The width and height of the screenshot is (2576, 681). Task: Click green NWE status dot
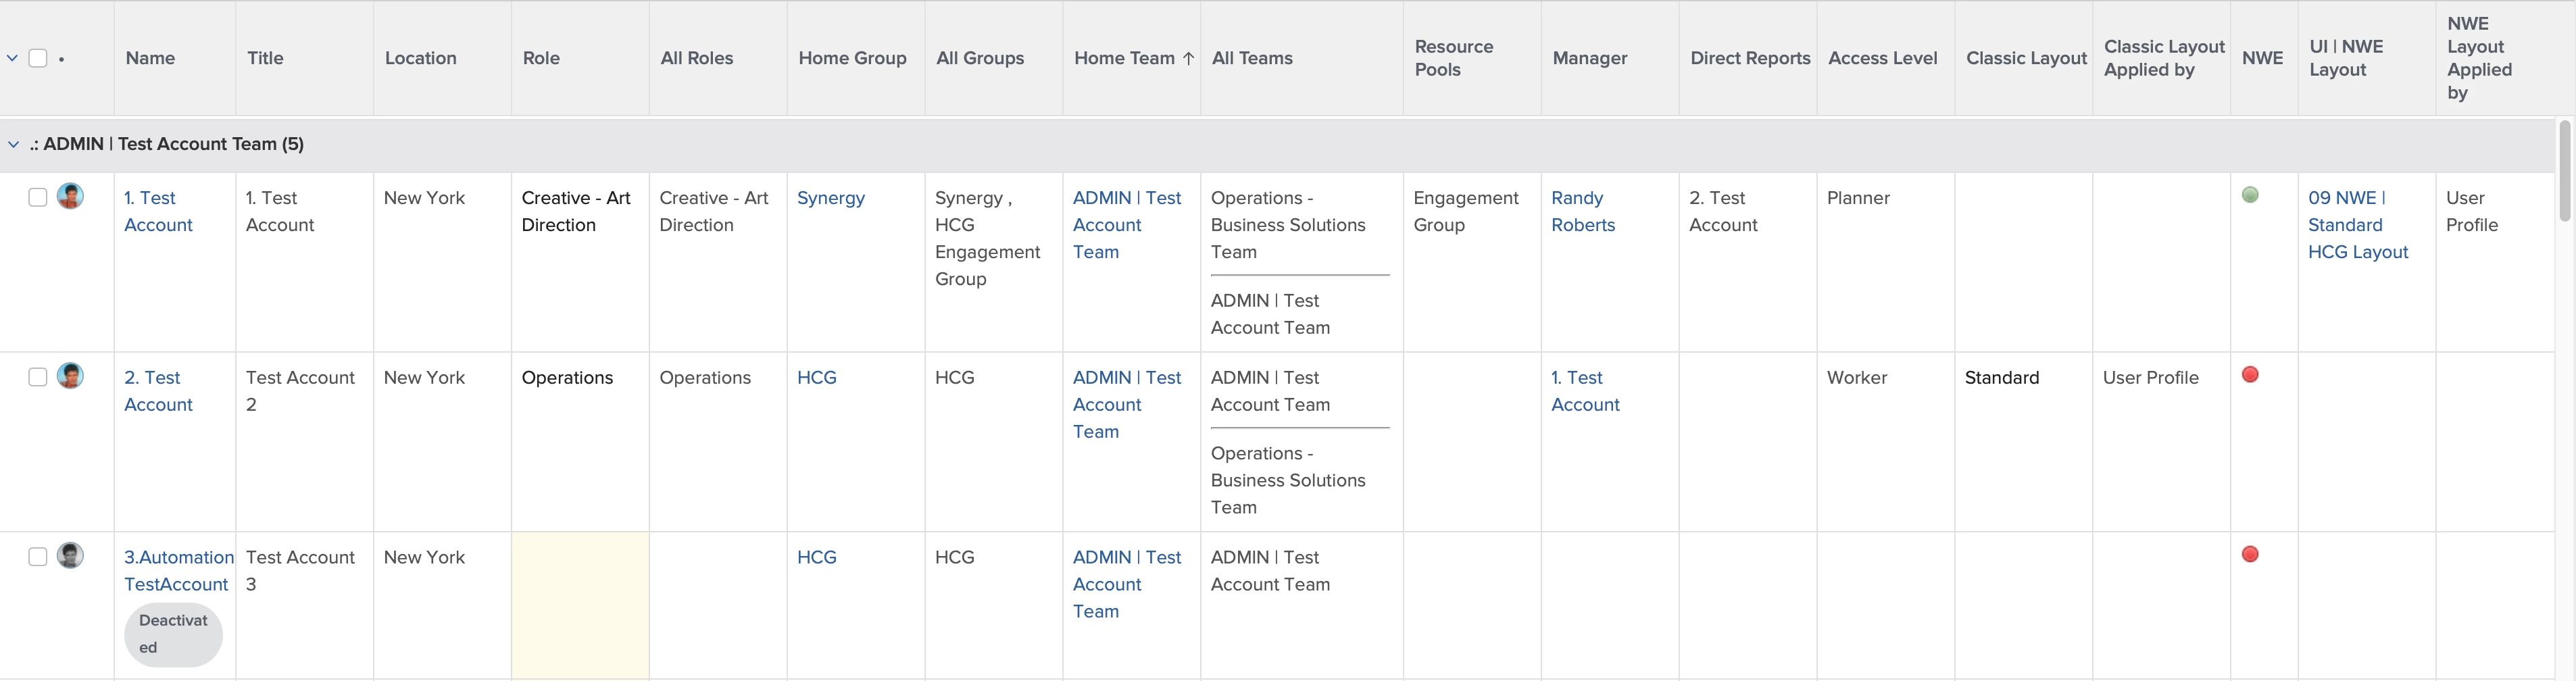click(x=2250, y=195)
